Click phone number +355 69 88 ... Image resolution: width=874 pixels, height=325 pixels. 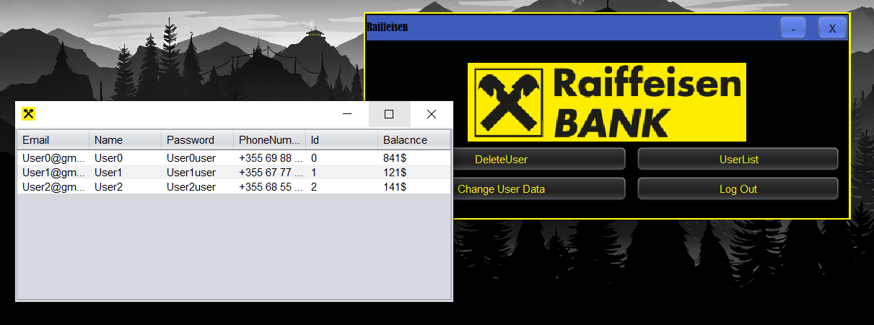(x=270, y=157)
